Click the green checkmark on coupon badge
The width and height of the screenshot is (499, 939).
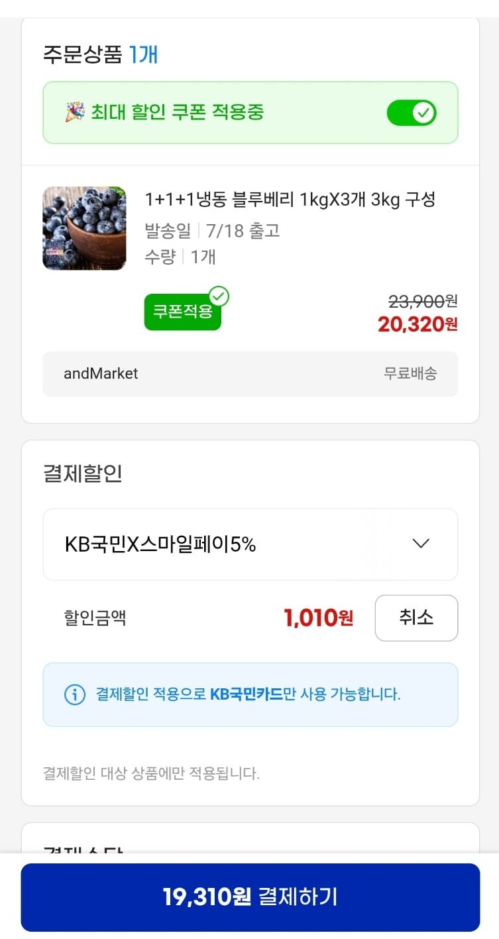pyautogui.click(x=219, y=296)
